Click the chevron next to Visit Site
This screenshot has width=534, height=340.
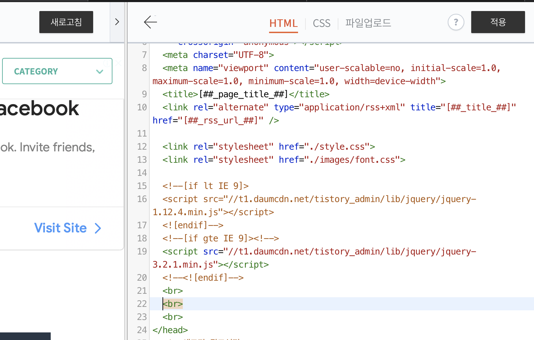(x=98, y=228)
